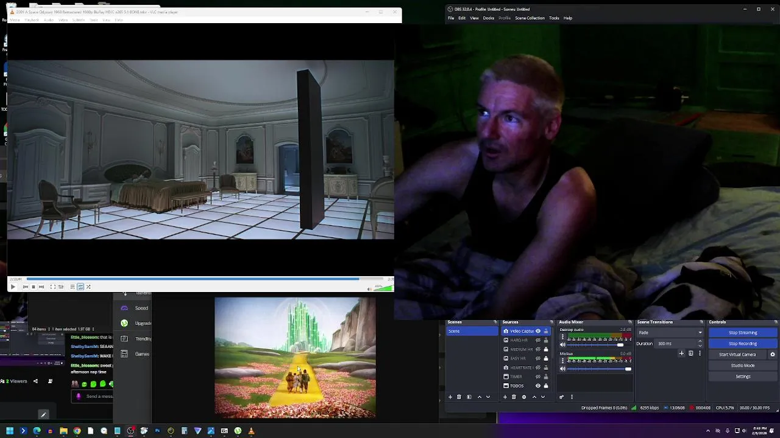Open OBS Docks menu

pos(489,18)
